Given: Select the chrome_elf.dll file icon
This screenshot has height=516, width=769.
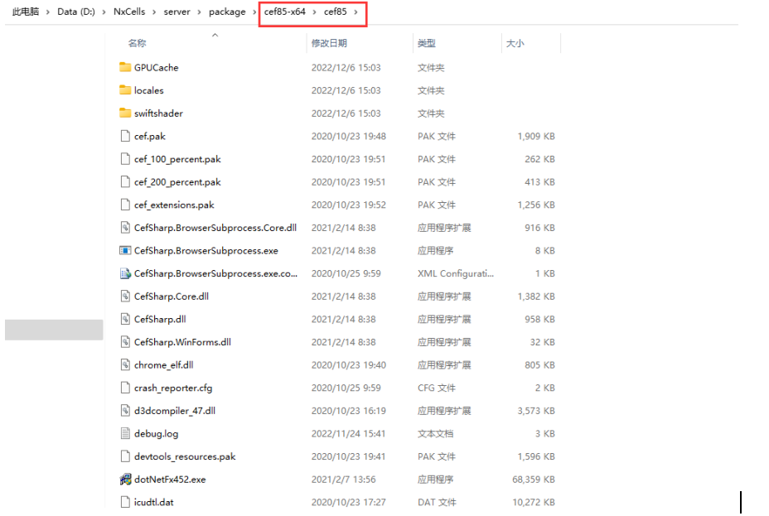Looking at the screenshot, I should [x=125, y=364].
